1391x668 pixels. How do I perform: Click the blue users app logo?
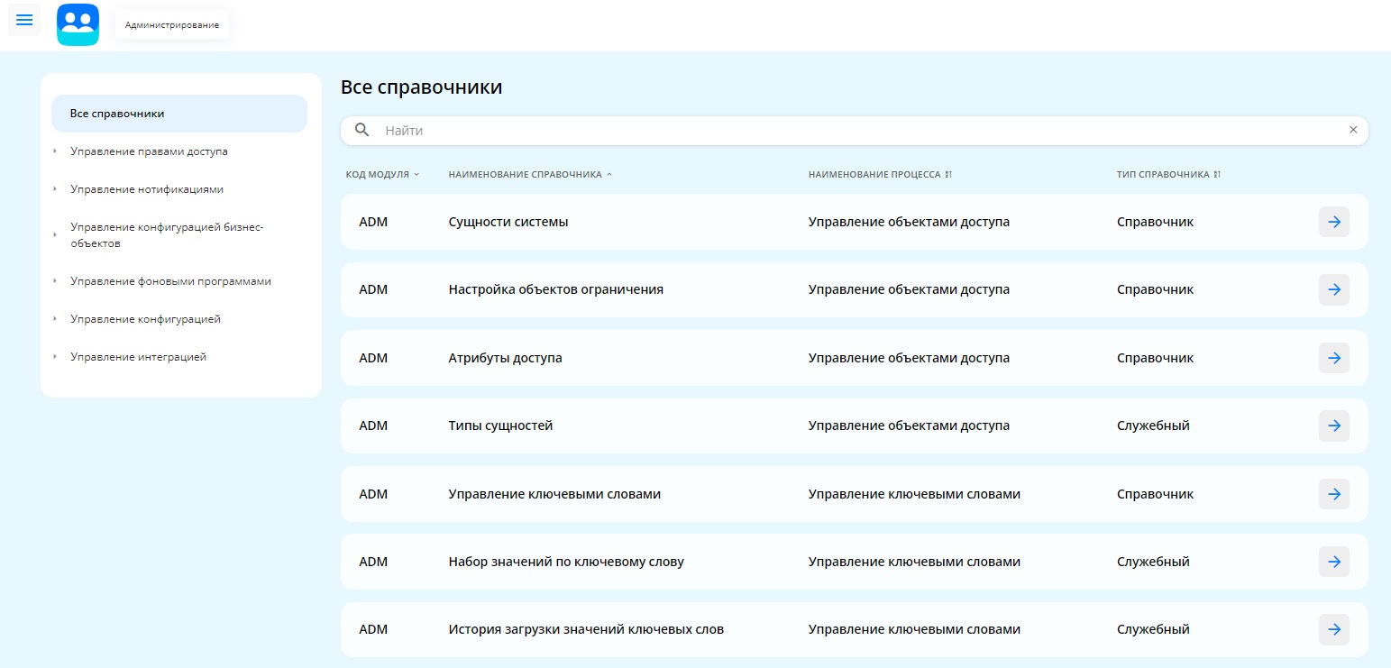click(78, 24)
